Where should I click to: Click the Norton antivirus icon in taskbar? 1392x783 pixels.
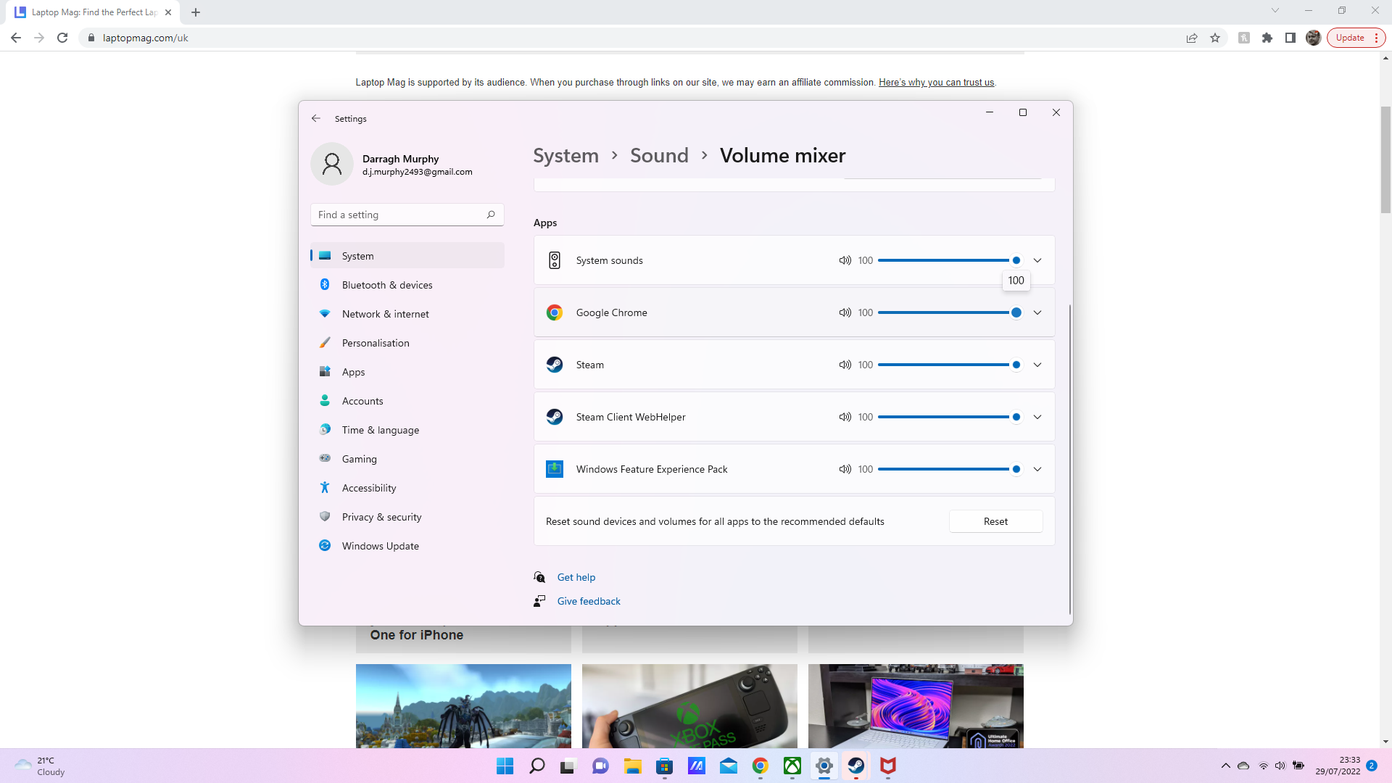[887, 765]
